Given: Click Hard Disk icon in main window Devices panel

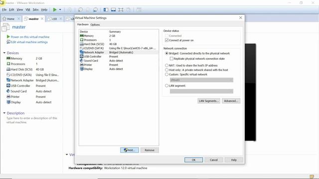Looking at the screenshot, I should point(8,69).
